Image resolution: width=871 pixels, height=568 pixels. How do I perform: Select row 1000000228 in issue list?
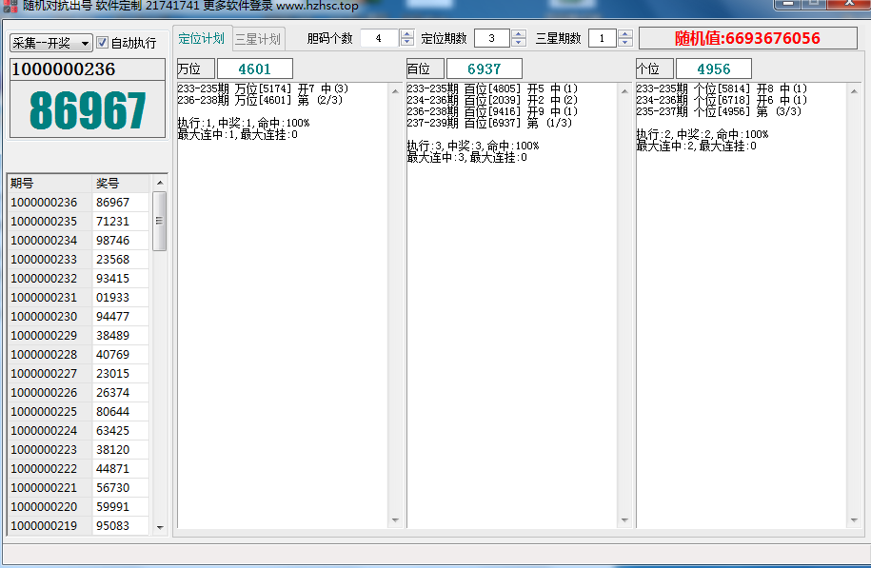[78, 354]
